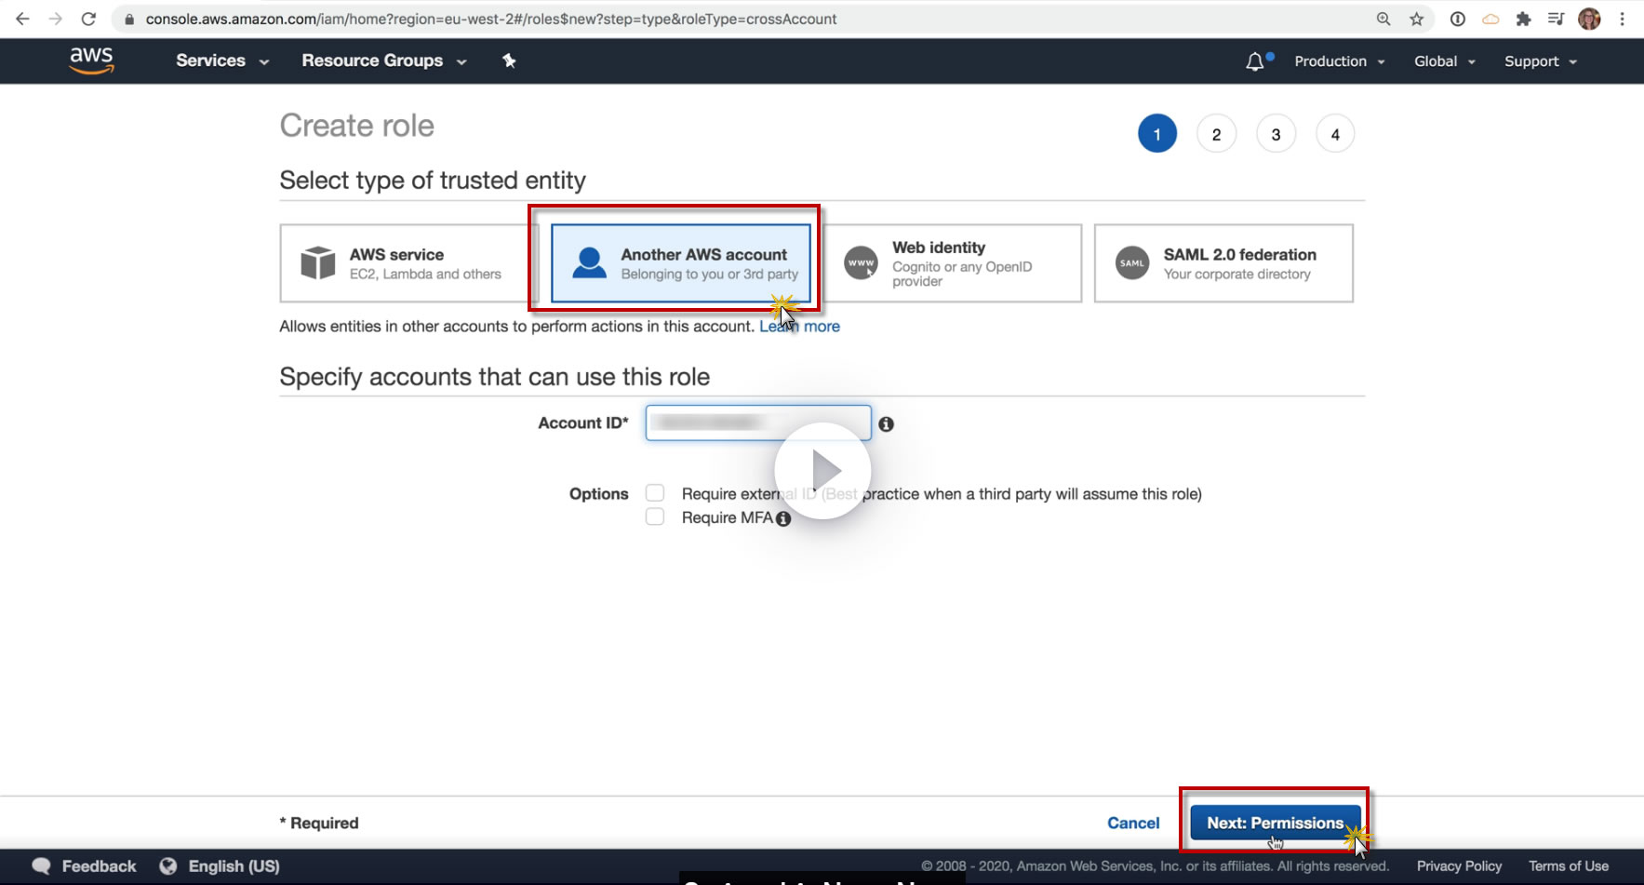
Task: Click the Account ID info icon
Action: (886, 424)
